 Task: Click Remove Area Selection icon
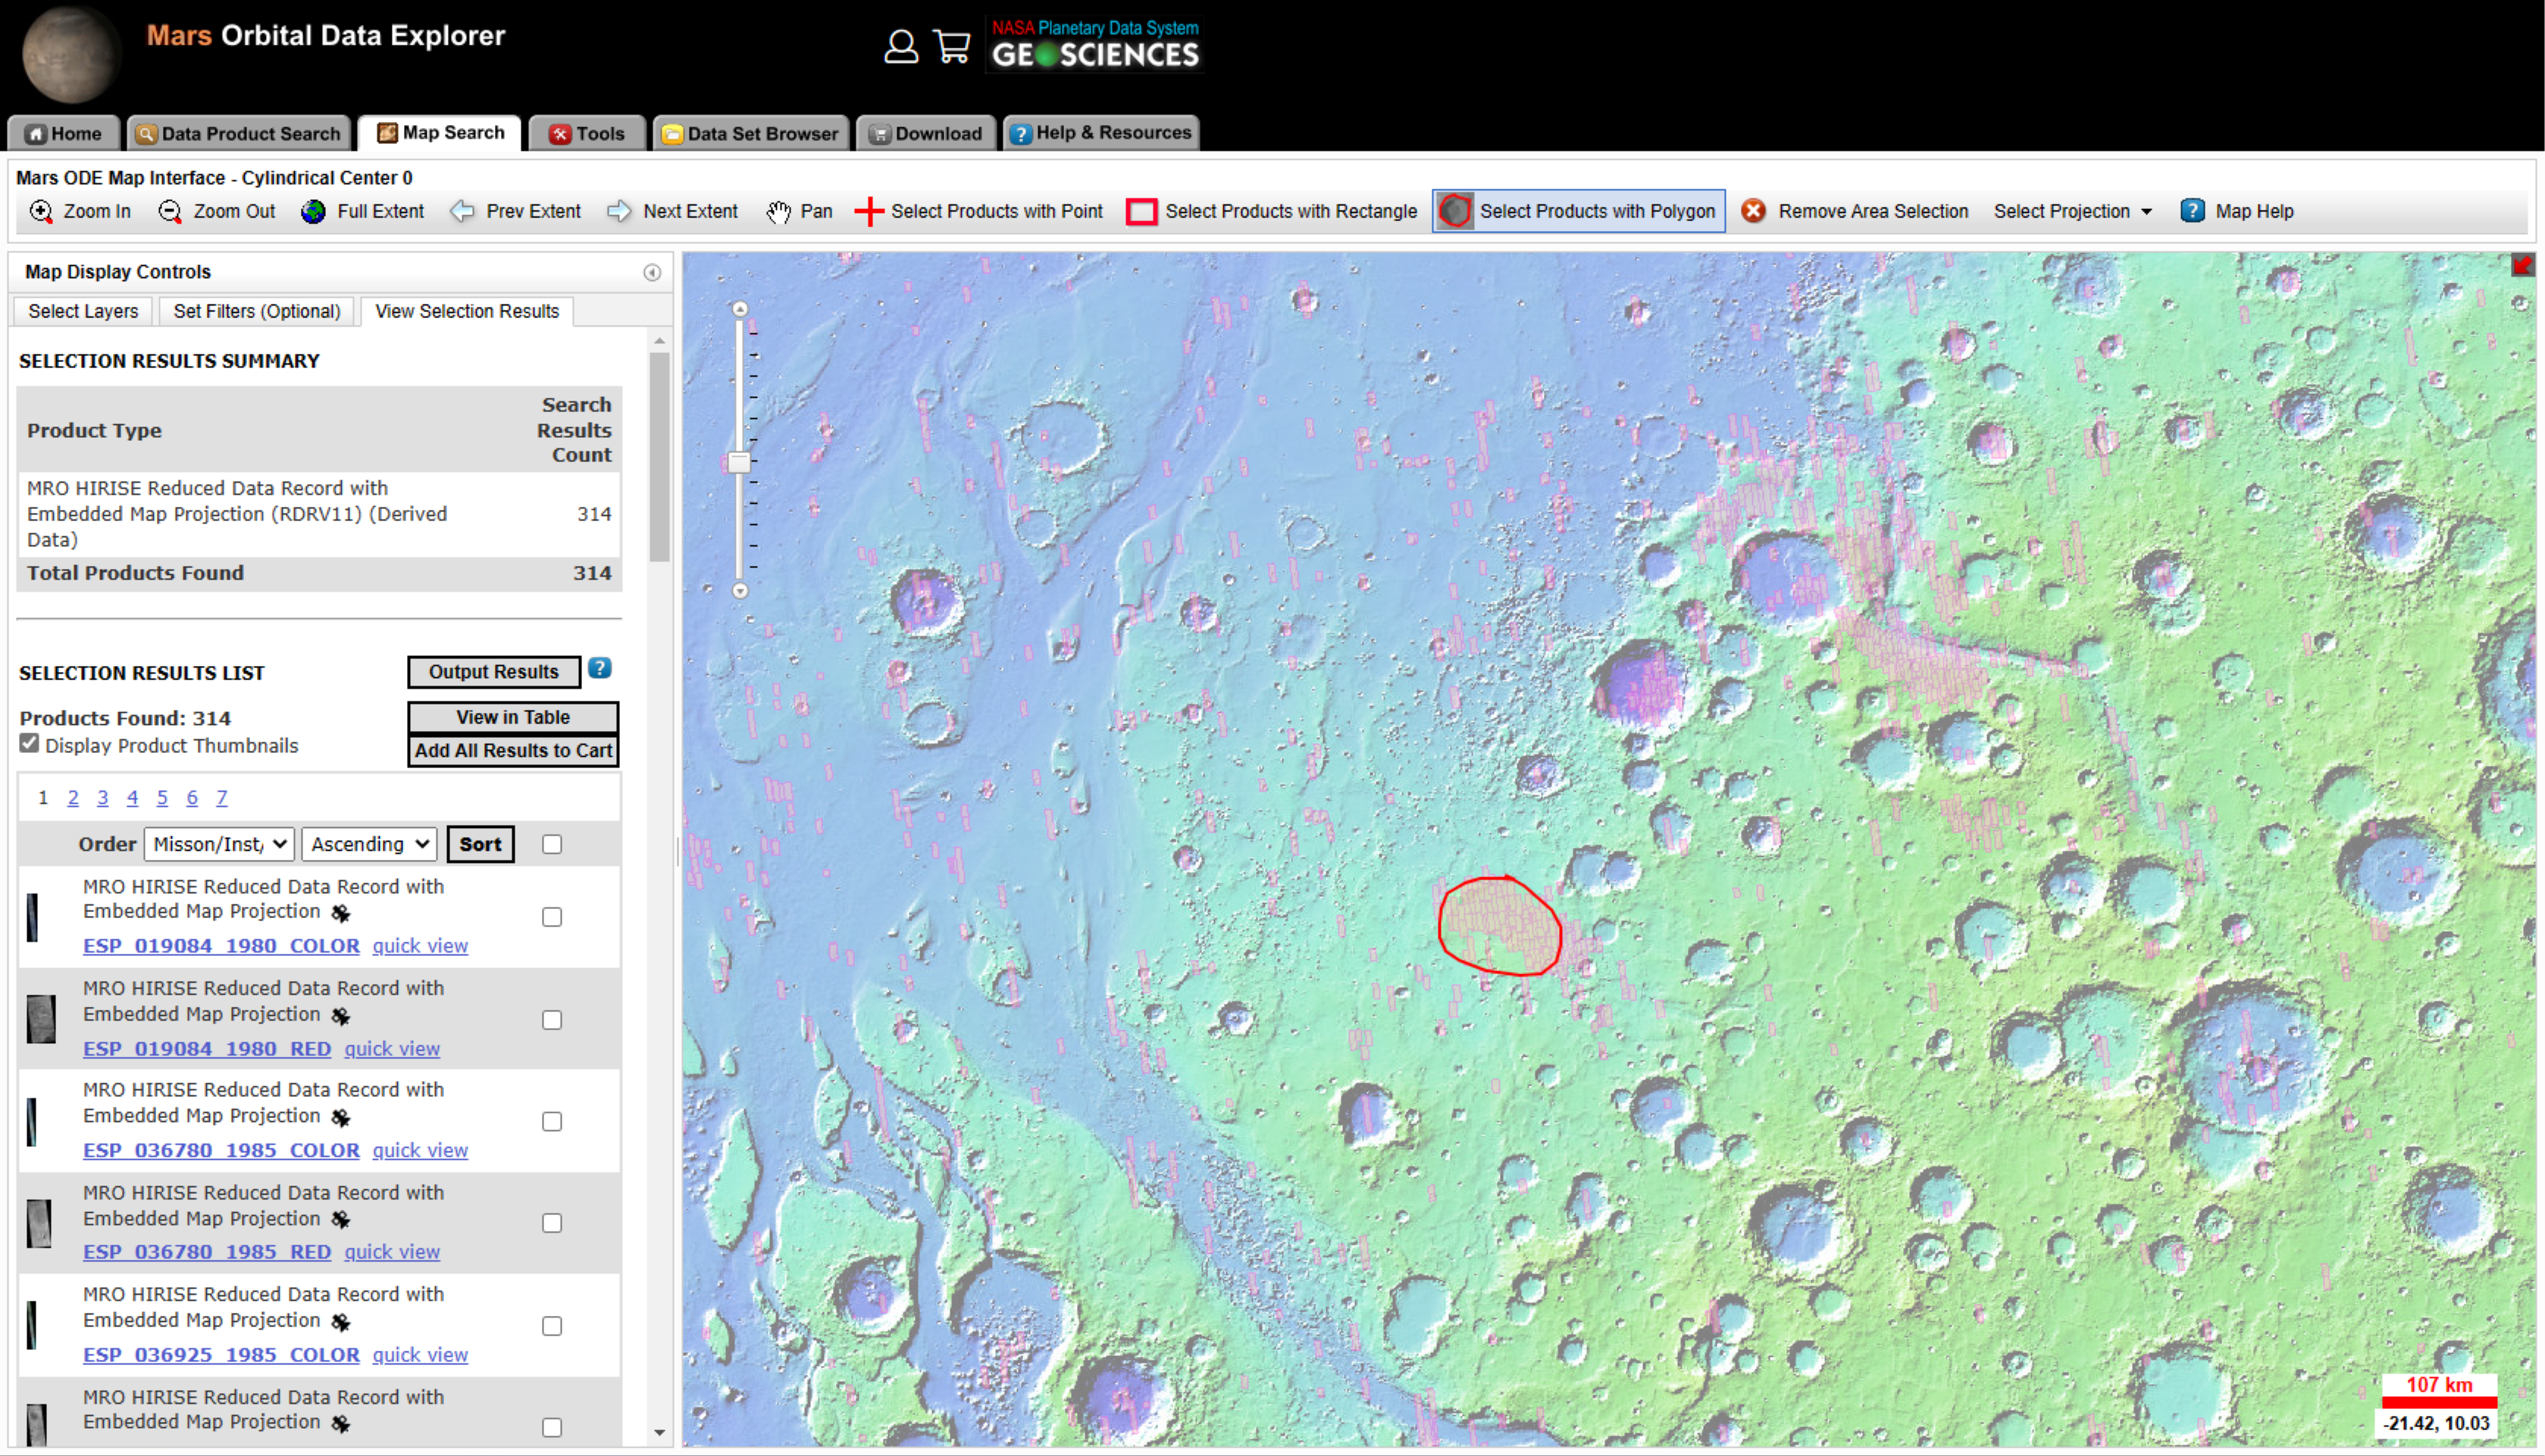pos(1753,211)
